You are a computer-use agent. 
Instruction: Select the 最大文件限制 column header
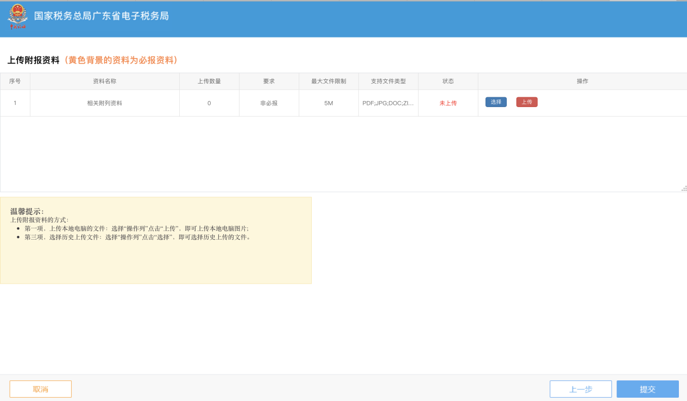click(x=329, y=82)
